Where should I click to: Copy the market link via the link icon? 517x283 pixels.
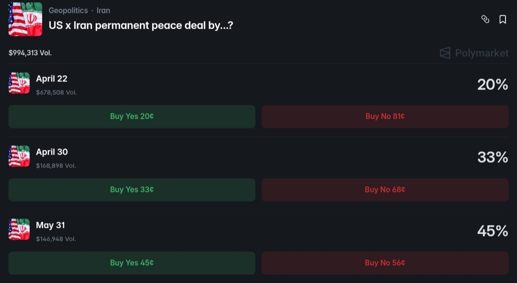(485, 19)
